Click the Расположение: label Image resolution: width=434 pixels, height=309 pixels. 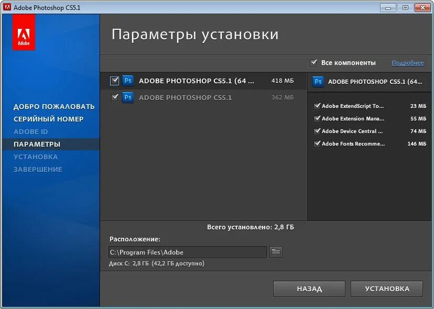[135, 239]
